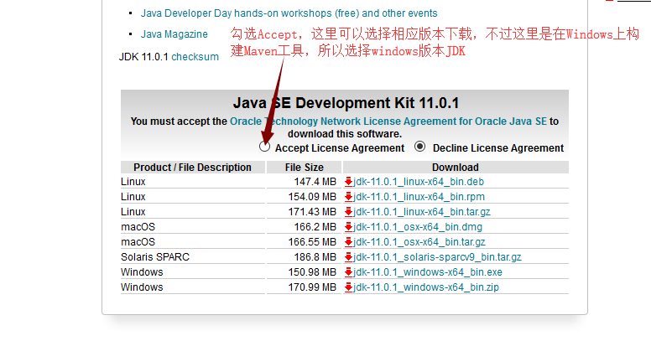The height and width of the screenshot is (341, 651).
Task: Click the Decline License Agreement label
Action: pyautogui.click(x=498, y=148)
